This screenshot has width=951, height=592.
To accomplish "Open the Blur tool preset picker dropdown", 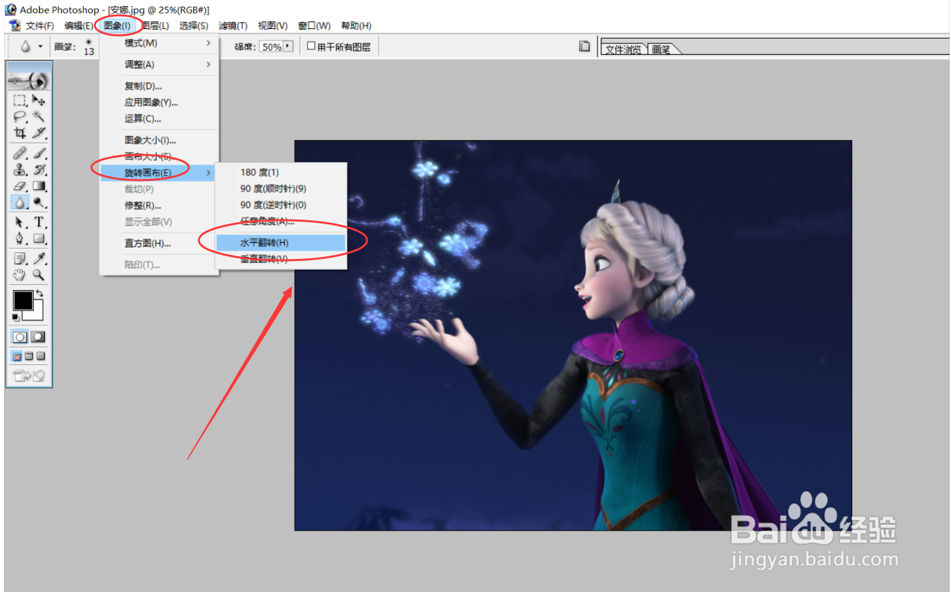I will [x=40, y=47].
